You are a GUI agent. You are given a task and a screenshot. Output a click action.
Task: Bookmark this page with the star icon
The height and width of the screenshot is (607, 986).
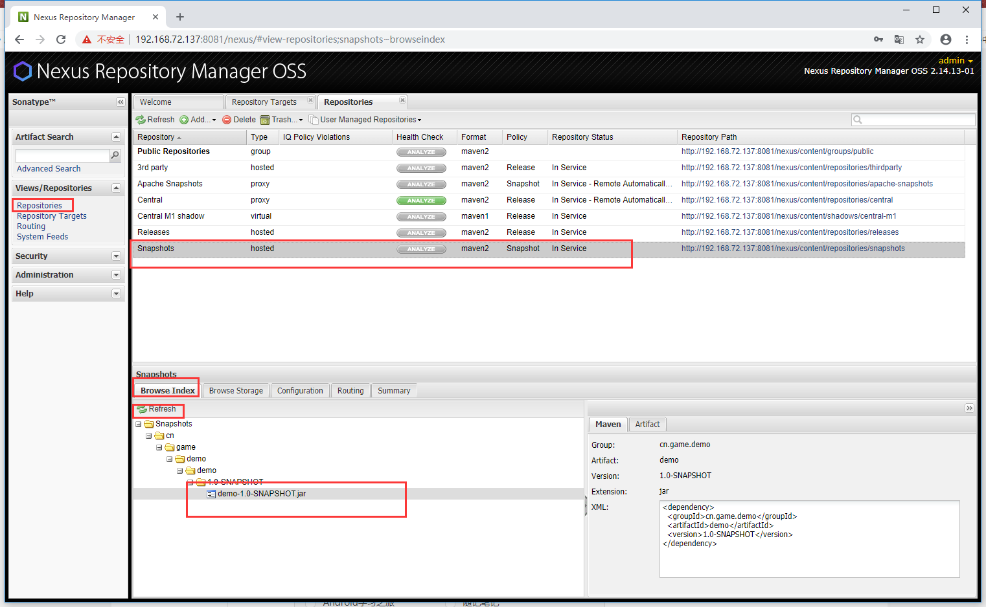point(920,39)
